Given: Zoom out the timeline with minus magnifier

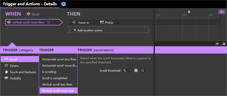Looking at the screenshot, I should pyautogui.click(x=217, y=44).
